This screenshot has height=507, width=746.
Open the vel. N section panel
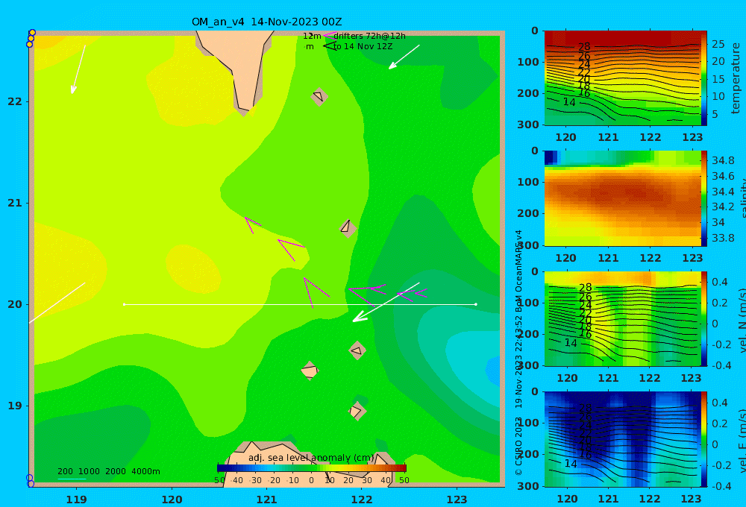[x=622, y=318]
